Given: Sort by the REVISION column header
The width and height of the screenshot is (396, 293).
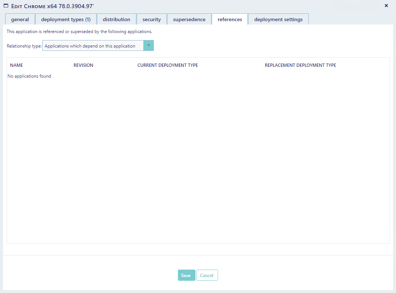Looking at the screenshot, I should click(x=83, y=65).
